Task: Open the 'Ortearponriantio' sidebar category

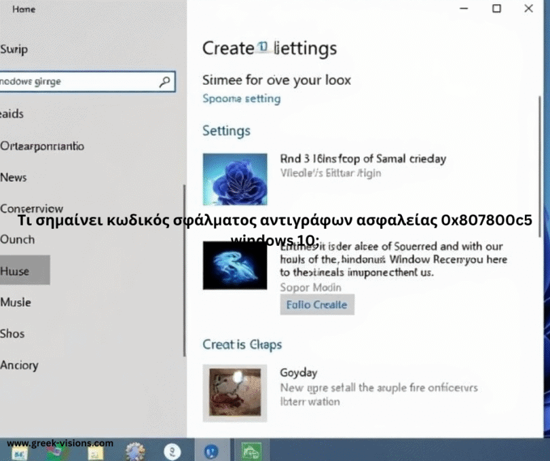Action: [42, 146]
